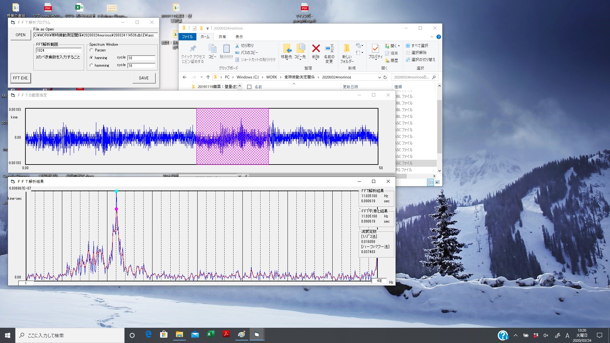Launch Excel from the taskbar
Viewport: 610px width, 343px height.
pyautogui.click(x=210, y=335)
